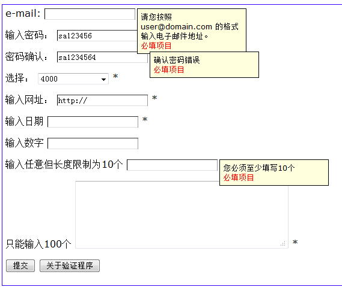
Task: Focus the 密码确认 field containing sa1234564
Action: [102, 57]
